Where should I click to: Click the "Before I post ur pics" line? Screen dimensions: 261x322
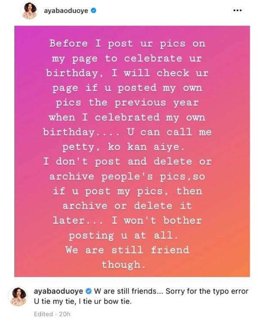(x=127, y=44)
